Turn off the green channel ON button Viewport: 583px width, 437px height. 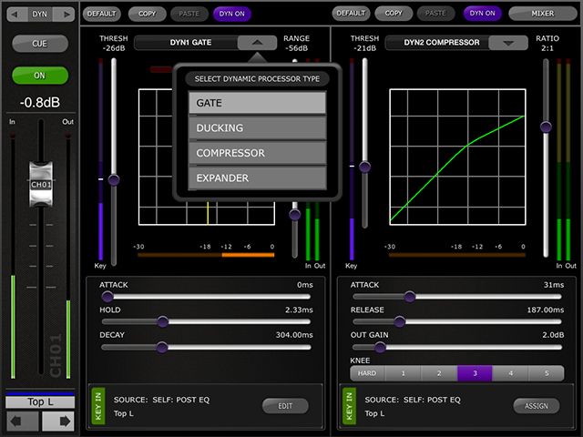click(39, 76)
